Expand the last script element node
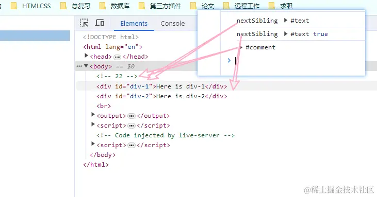This screenshot has height=197, width=377. coord(93,144)
